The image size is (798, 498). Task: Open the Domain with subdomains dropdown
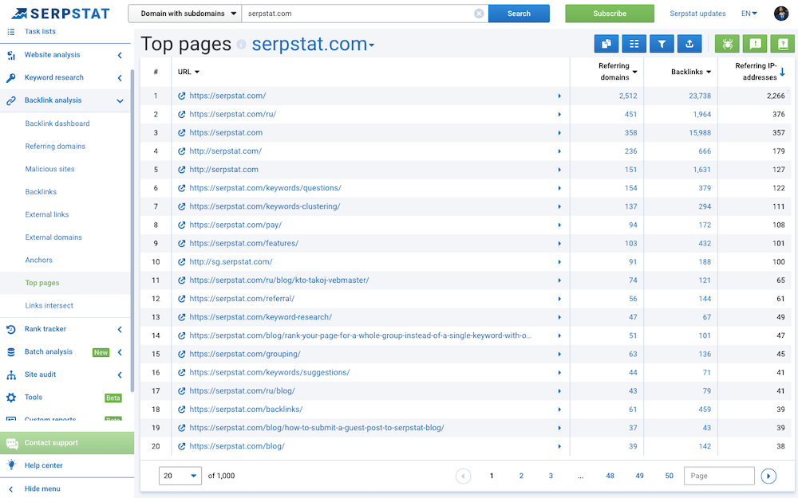coord(185,14)
